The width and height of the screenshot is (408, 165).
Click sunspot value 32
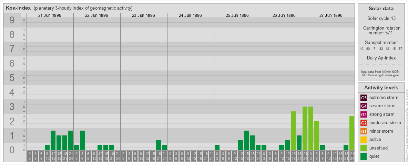[381, 49]
